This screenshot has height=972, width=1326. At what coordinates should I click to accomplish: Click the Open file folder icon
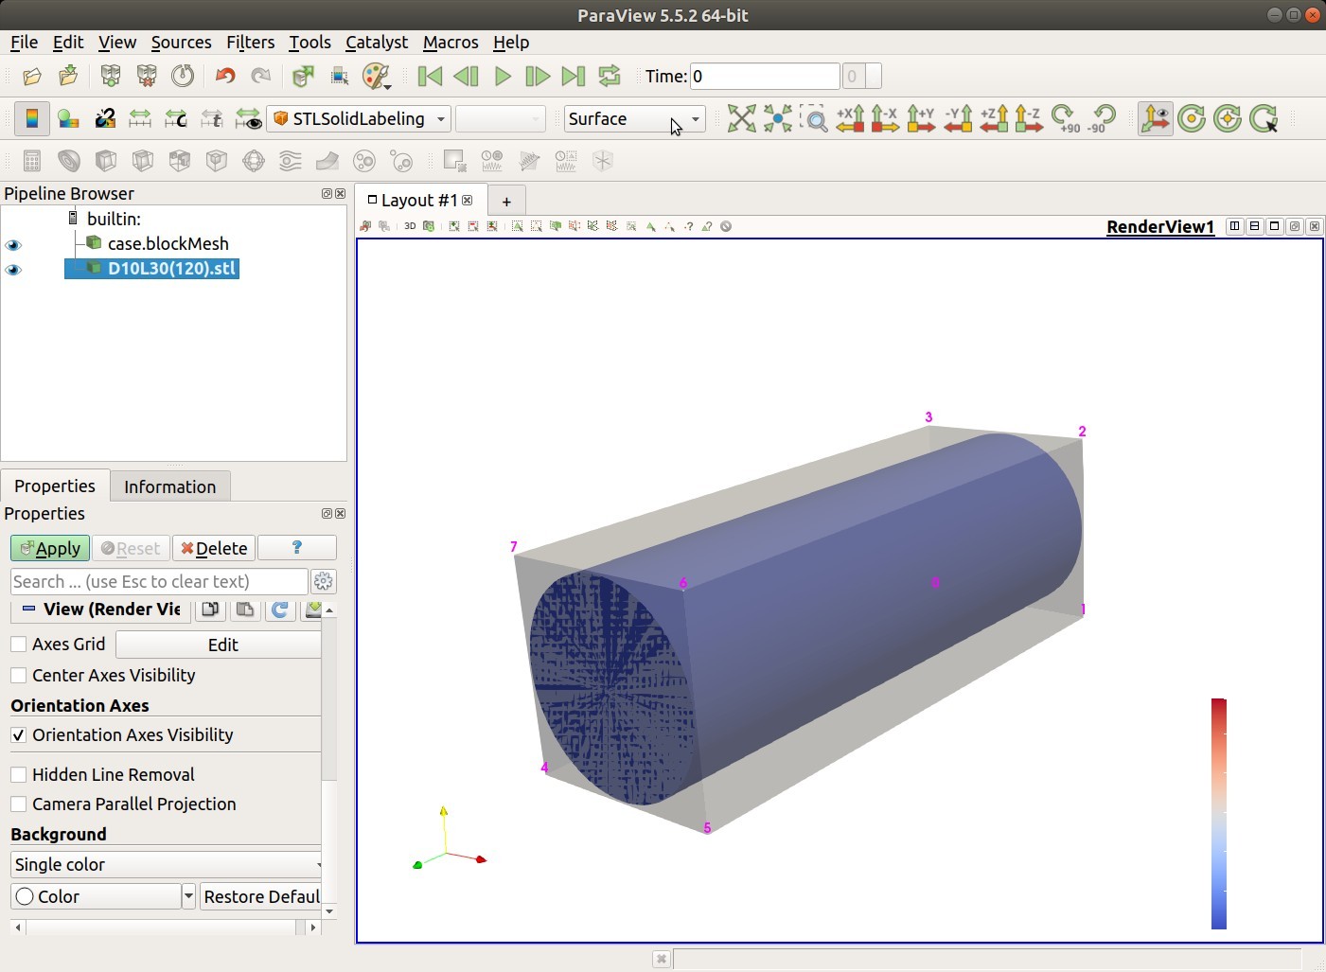point(32,77)
